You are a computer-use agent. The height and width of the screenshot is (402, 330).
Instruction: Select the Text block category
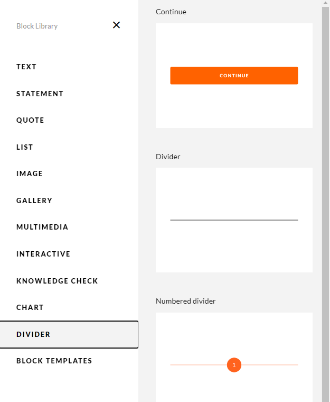click(26, 67)
